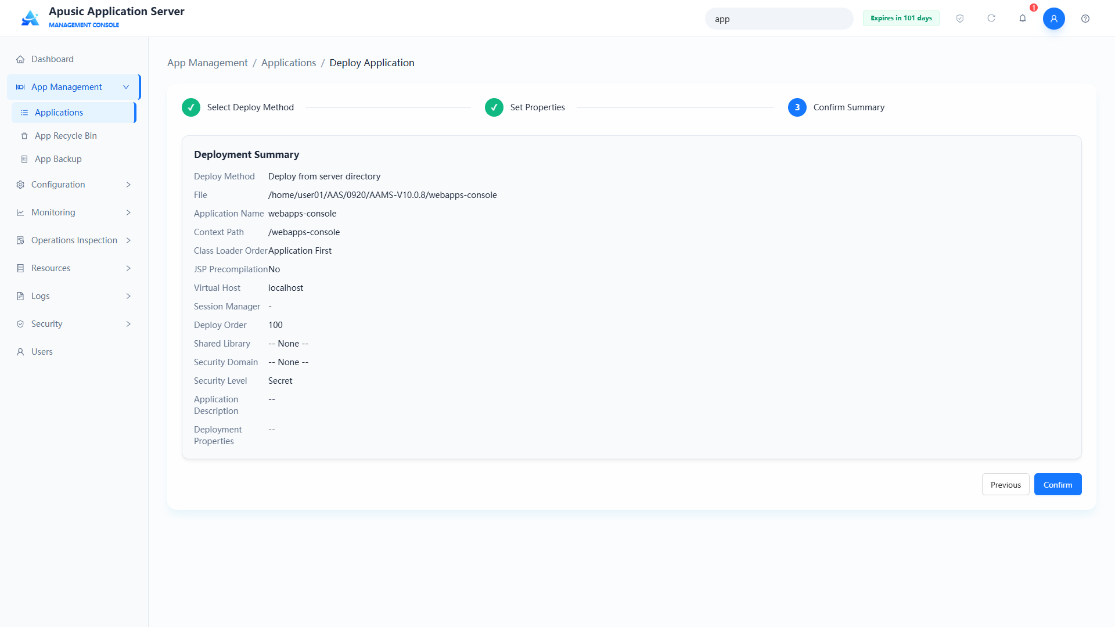1115x627 pixels.
Task: Click the Select Deploy Method step checkmark
Action: click(191, 107)
